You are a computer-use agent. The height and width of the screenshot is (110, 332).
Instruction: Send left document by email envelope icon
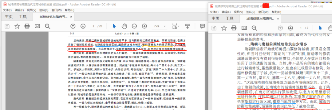37,26
